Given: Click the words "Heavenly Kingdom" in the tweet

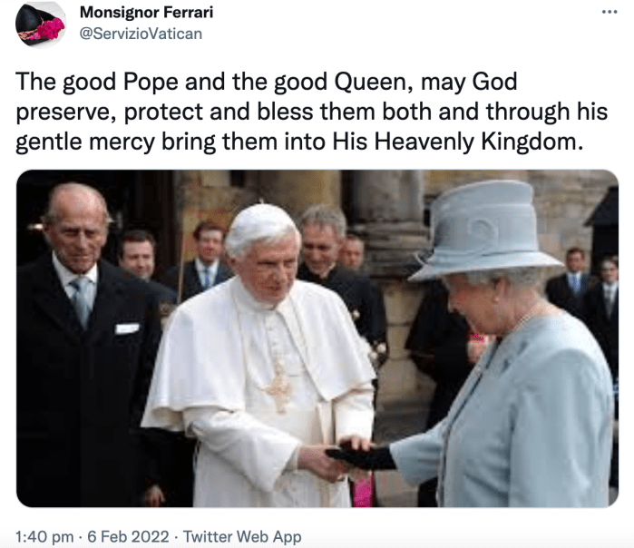Looking at the screenshot, I should click(476, 142).
